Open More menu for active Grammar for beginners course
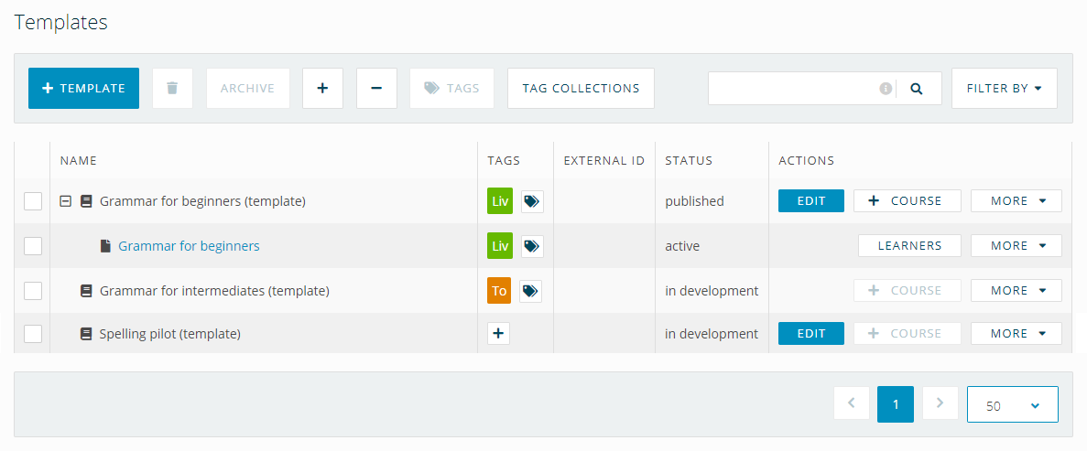This screenshot has height=451, width=1087. pos(1016,245)
